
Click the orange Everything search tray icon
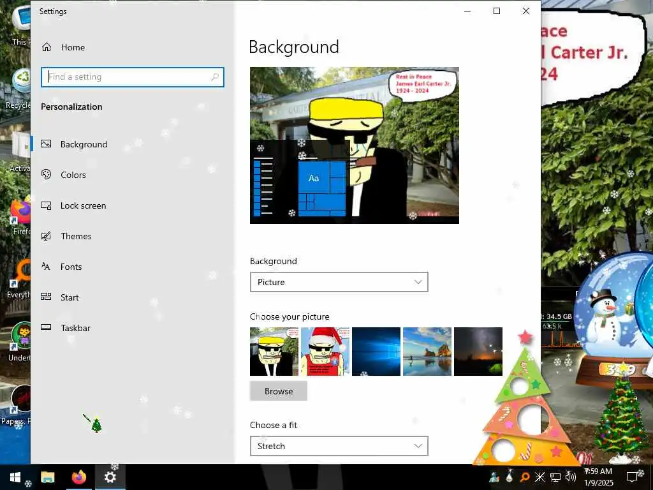(525, 477)
